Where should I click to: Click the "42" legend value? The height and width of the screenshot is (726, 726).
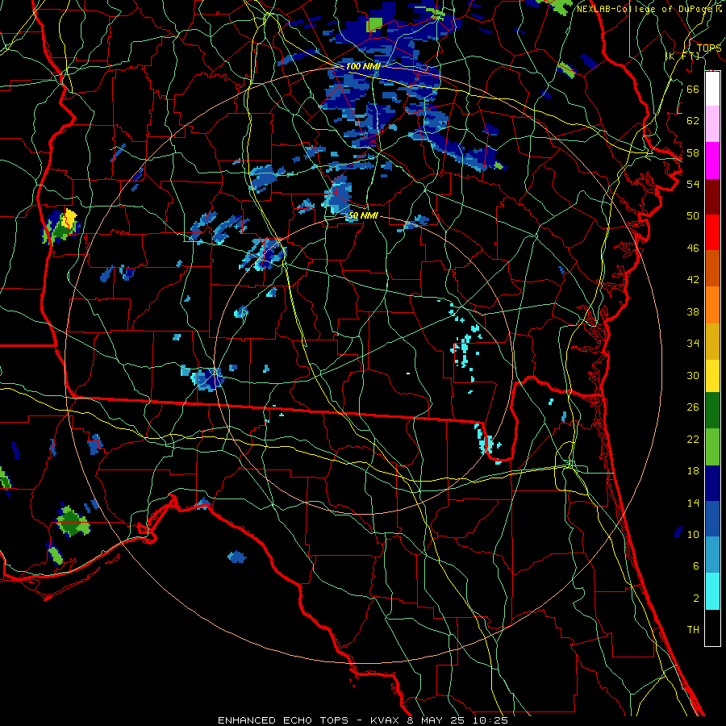(693, 279)
